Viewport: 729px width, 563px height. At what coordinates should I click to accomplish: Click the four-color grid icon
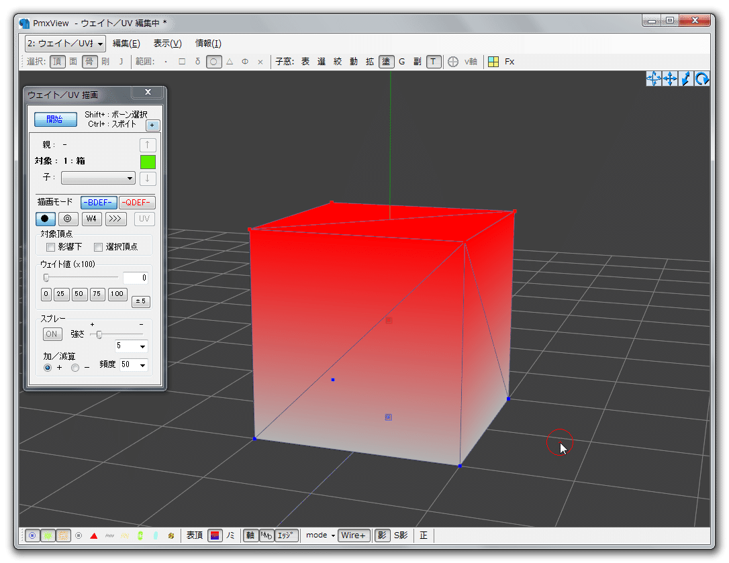(493, 61)
